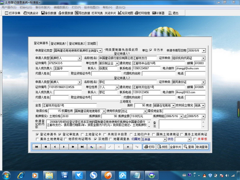
Task: Click the 查询 search button
Action: (189, 147)
